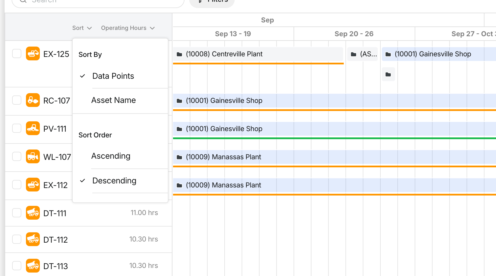Open the truncated (AS... assignment
496x276 pixels.
pyautogui.click(x=362, y=54)
